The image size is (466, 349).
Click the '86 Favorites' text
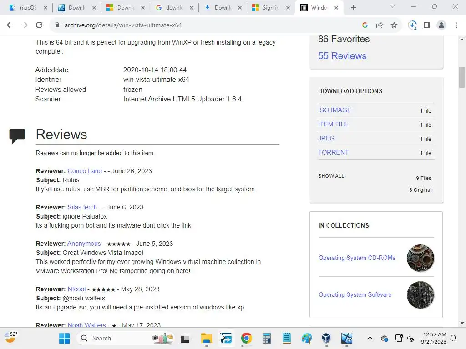[x=344, y=39]
